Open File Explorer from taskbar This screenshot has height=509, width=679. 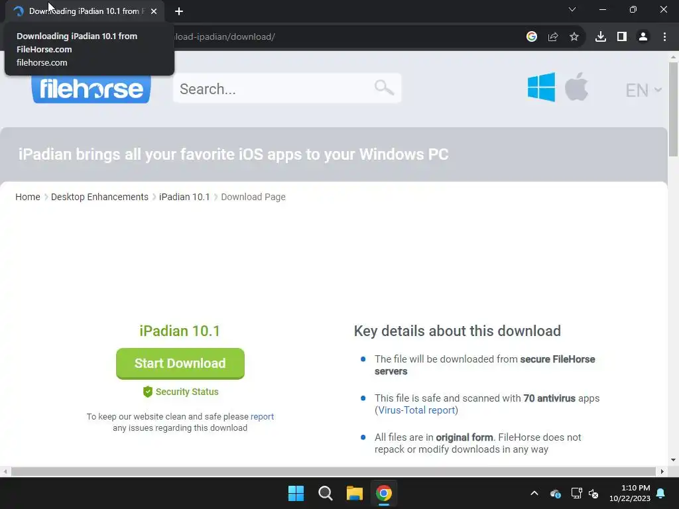coord(355,493)
